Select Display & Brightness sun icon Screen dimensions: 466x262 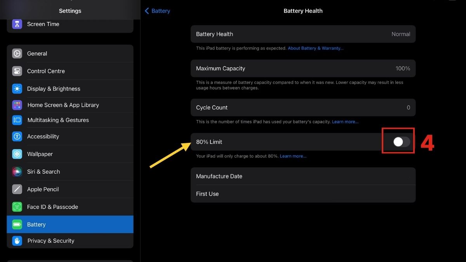tap(17, 88)
